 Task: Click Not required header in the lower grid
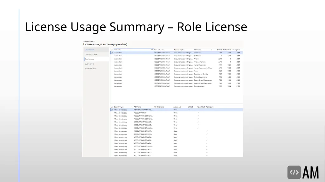(x=210, y=107)
